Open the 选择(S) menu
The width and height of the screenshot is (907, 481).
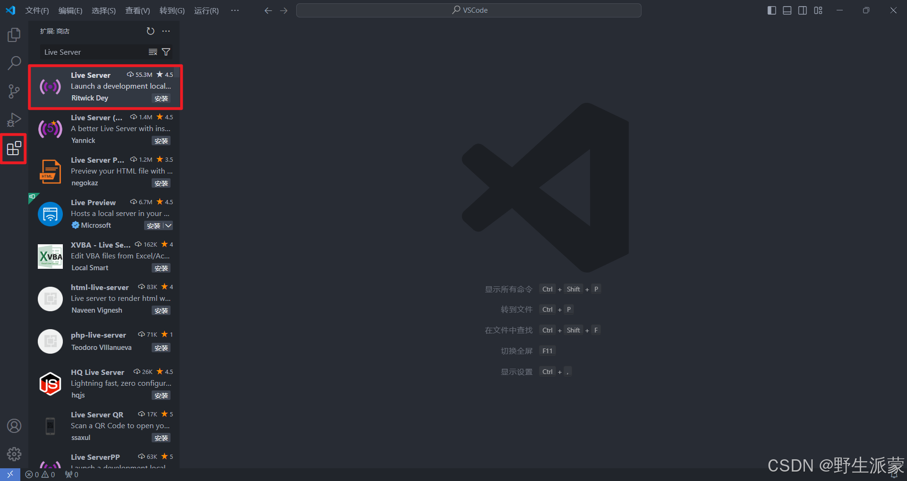click(103, 10)
